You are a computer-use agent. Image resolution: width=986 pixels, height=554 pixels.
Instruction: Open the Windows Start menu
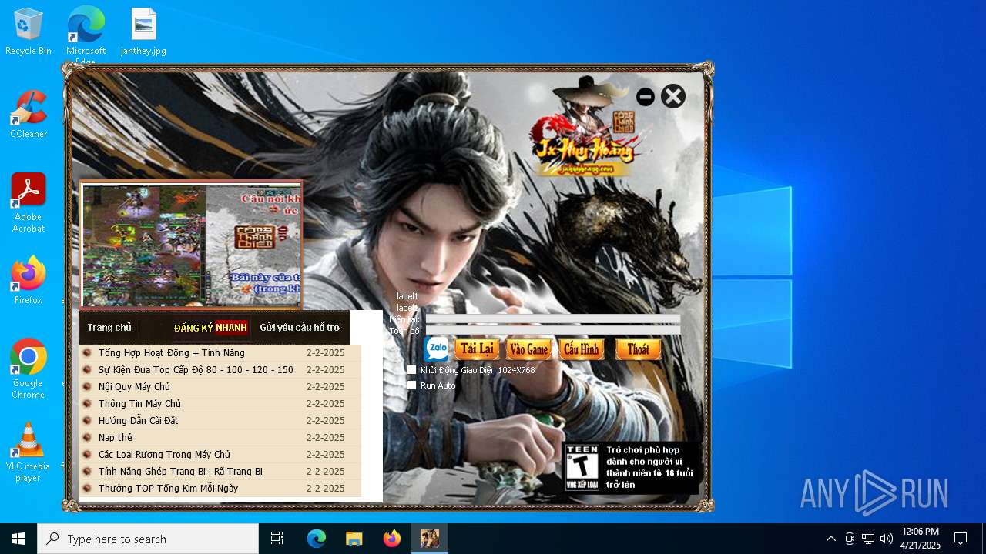pyautogui.click(x=18, y=539)
